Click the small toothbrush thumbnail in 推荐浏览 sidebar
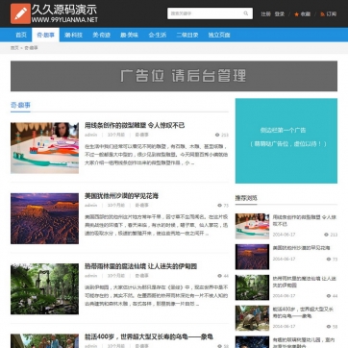 point(252,226)
